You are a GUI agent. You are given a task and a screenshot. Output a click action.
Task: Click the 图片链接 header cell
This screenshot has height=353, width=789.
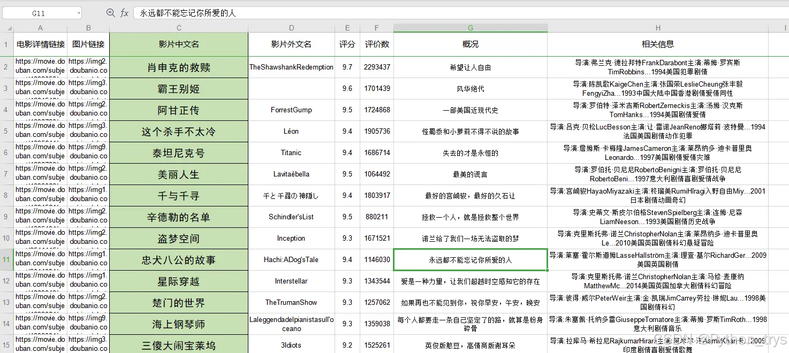88,44
